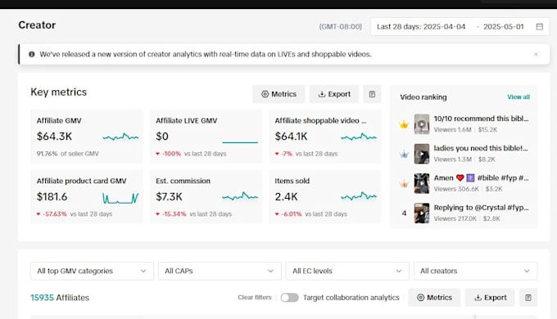Clear filters on the affiliates list
This screenshot has height=319, width=557.
[x=255, y=298]
